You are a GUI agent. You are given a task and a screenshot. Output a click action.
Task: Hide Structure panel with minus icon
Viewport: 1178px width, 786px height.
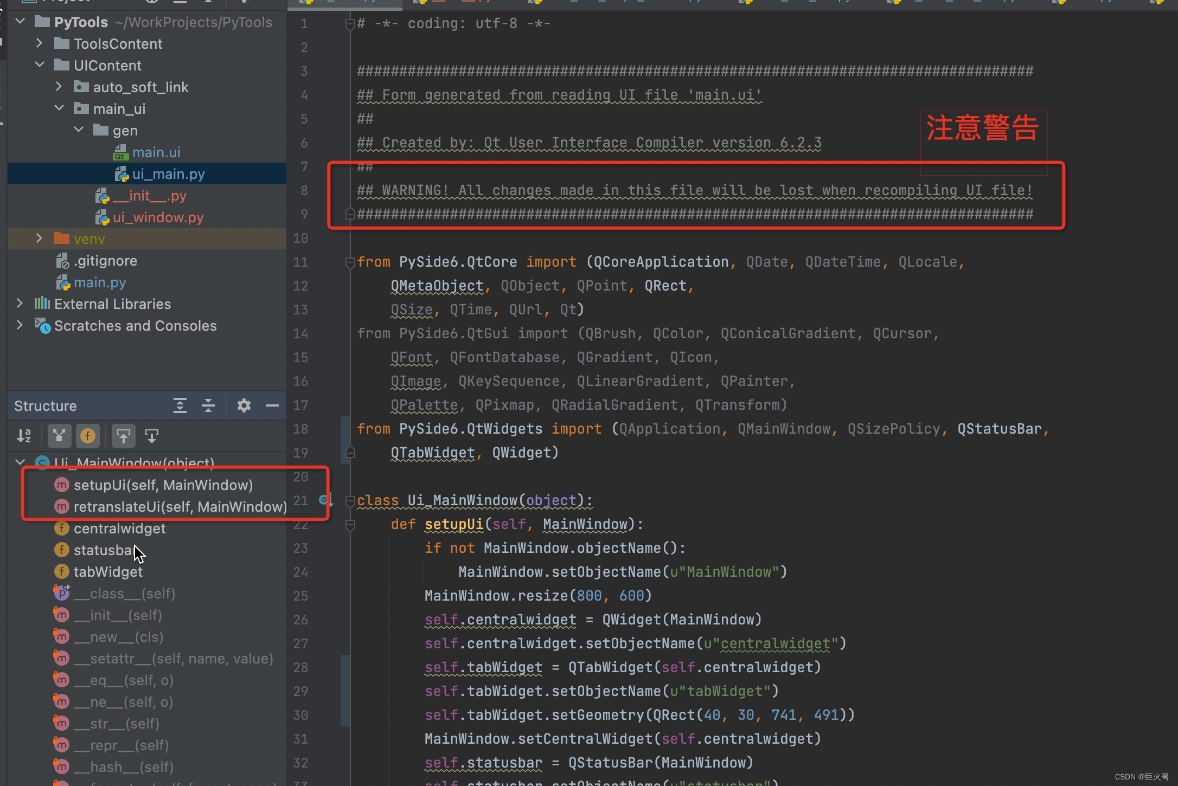[272, 405]
